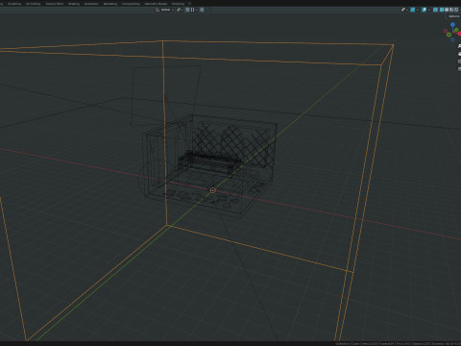
Task: Open the Rendering workspace tab
Action: pos(110,4)
